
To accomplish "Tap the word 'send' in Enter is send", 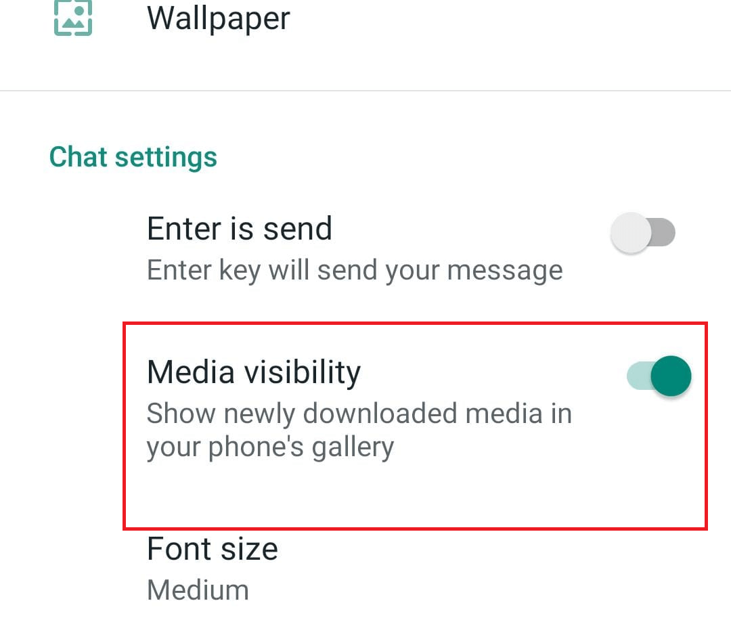I will [297, 229].
